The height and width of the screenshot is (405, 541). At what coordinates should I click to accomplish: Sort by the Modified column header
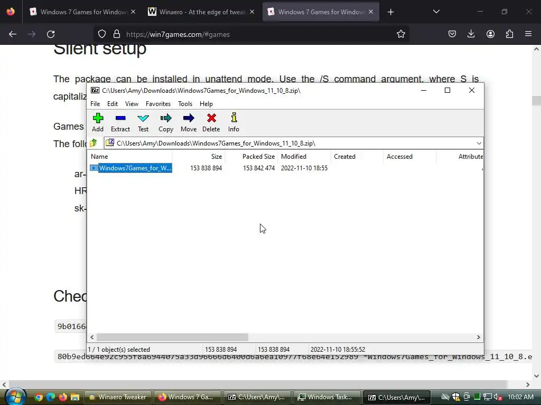[x=304, y=156]
